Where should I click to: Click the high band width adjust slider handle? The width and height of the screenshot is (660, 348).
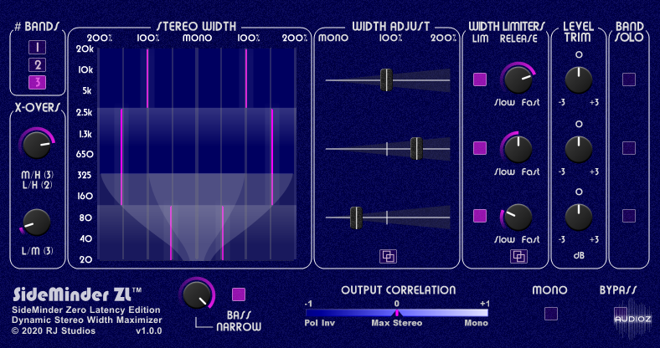coord(386,79)
